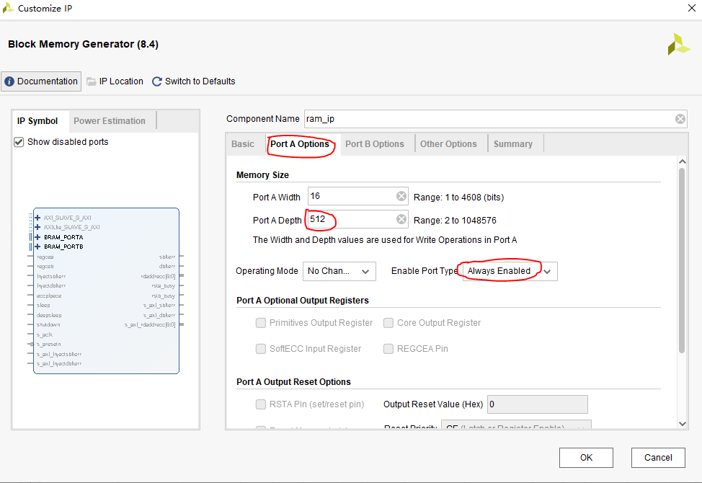
Task: Toggle REGCEA Pin checkbox
Action: click(388, 349)
